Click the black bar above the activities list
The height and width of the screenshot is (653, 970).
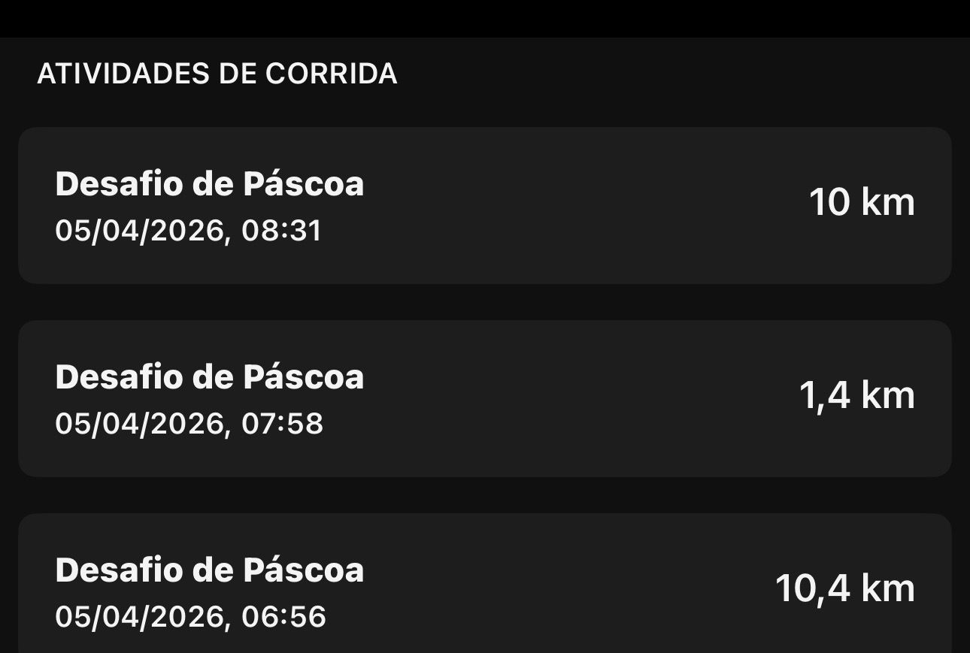485,18
